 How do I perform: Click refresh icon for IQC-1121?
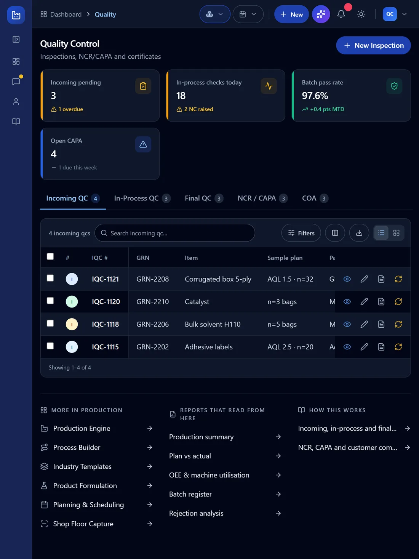[x=398, y=279]
